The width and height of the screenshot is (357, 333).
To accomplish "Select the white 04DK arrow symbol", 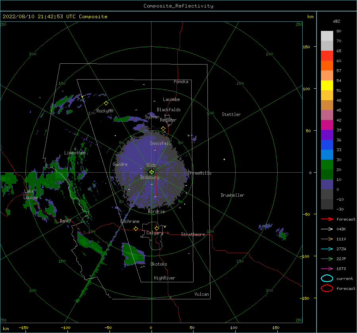I will click(327, 229).
